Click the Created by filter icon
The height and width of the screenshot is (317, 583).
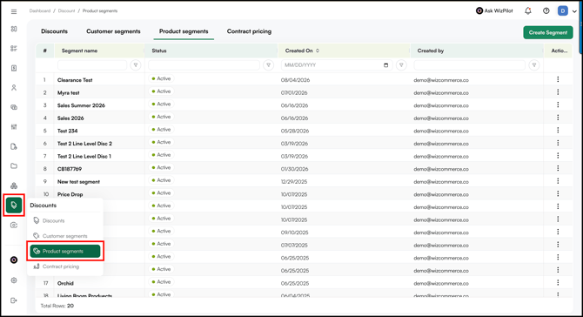pyautogui.click(x=534, y=65)
